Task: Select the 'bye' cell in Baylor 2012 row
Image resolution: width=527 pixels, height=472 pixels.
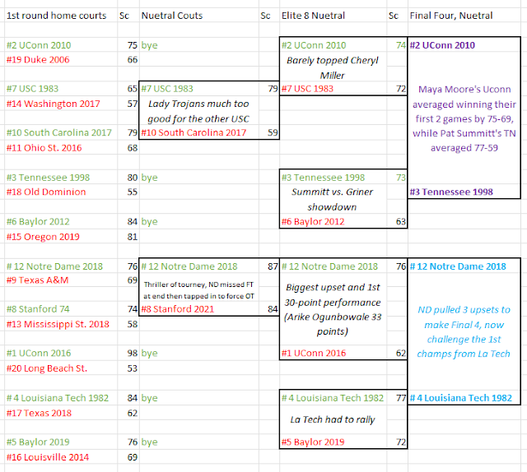Action: (199, 221)
